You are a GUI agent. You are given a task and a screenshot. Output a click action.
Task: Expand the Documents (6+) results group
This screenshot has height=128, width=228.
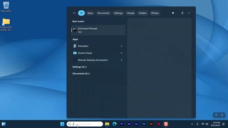click(x=81, y=74)
